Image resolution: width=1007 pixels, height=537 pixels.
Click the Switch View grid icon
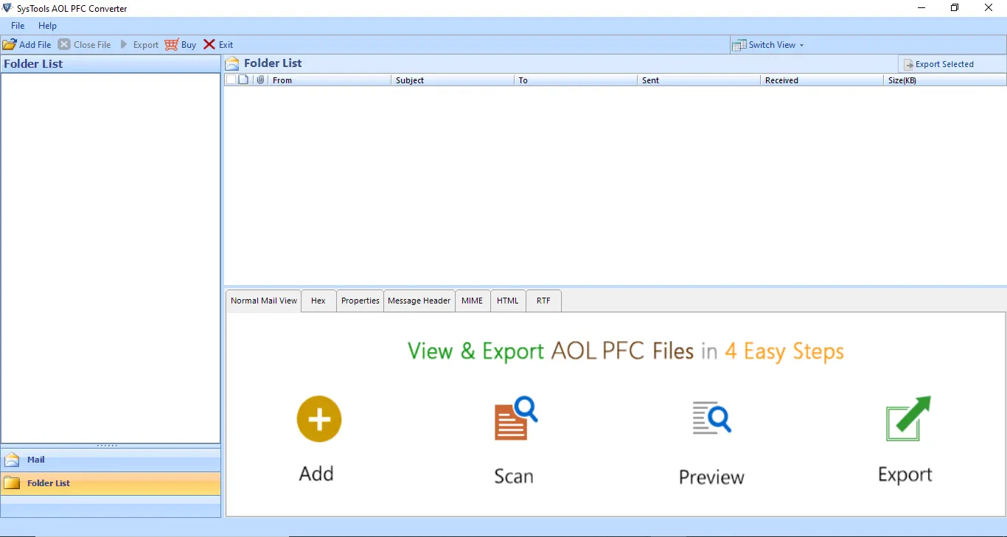point(739,45)
